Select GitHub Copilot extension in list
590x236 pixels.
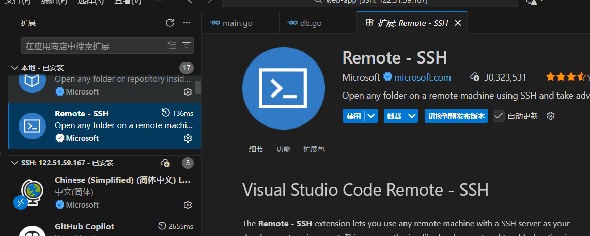coord(104,226)
